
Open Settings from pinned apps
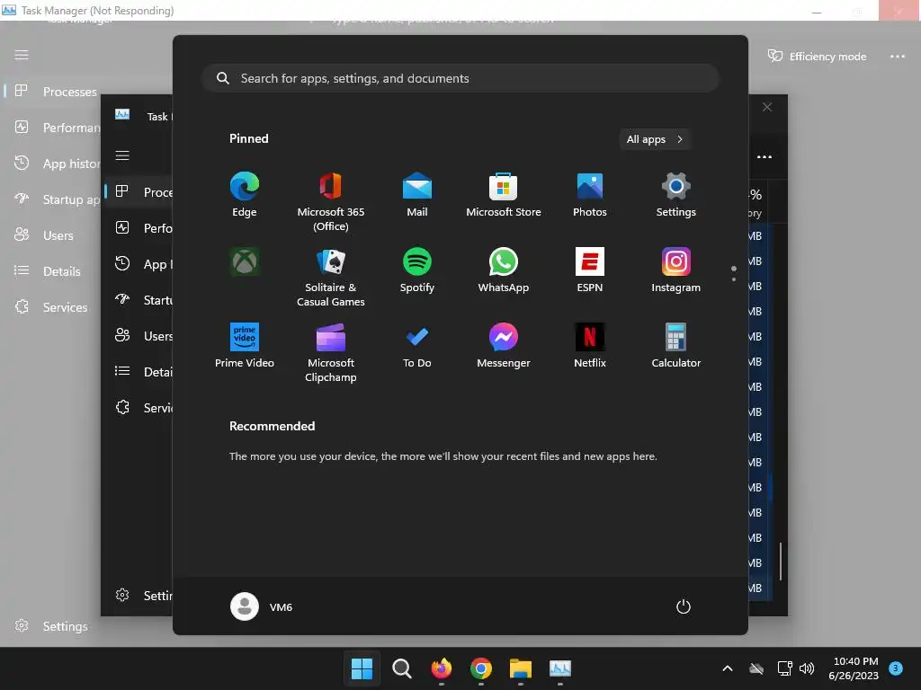click(x=676, y=195)
